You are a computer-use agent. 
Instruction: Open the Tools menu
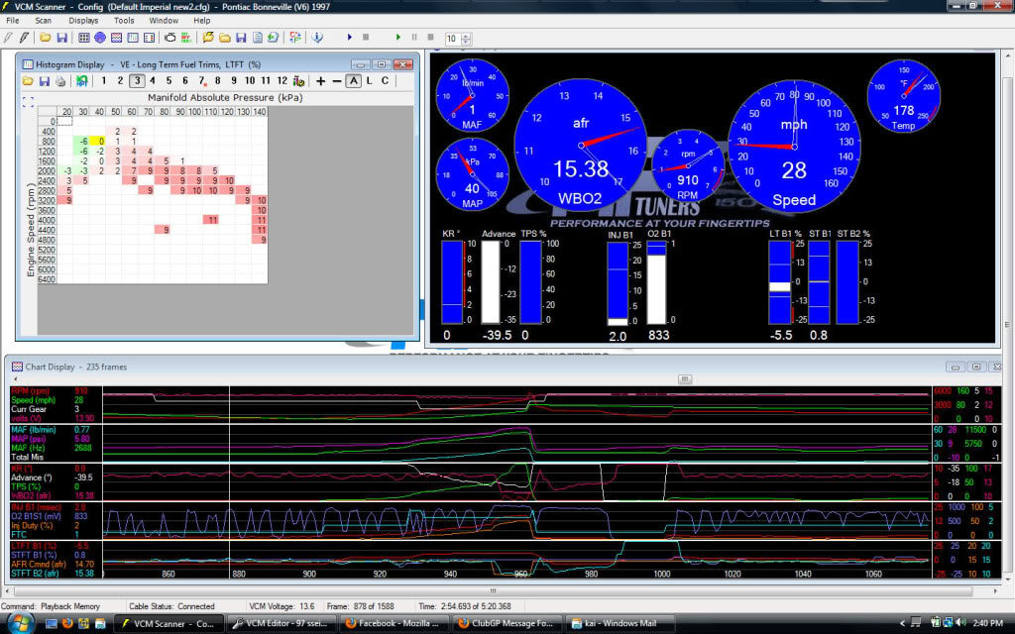click(x=124, y=21)
